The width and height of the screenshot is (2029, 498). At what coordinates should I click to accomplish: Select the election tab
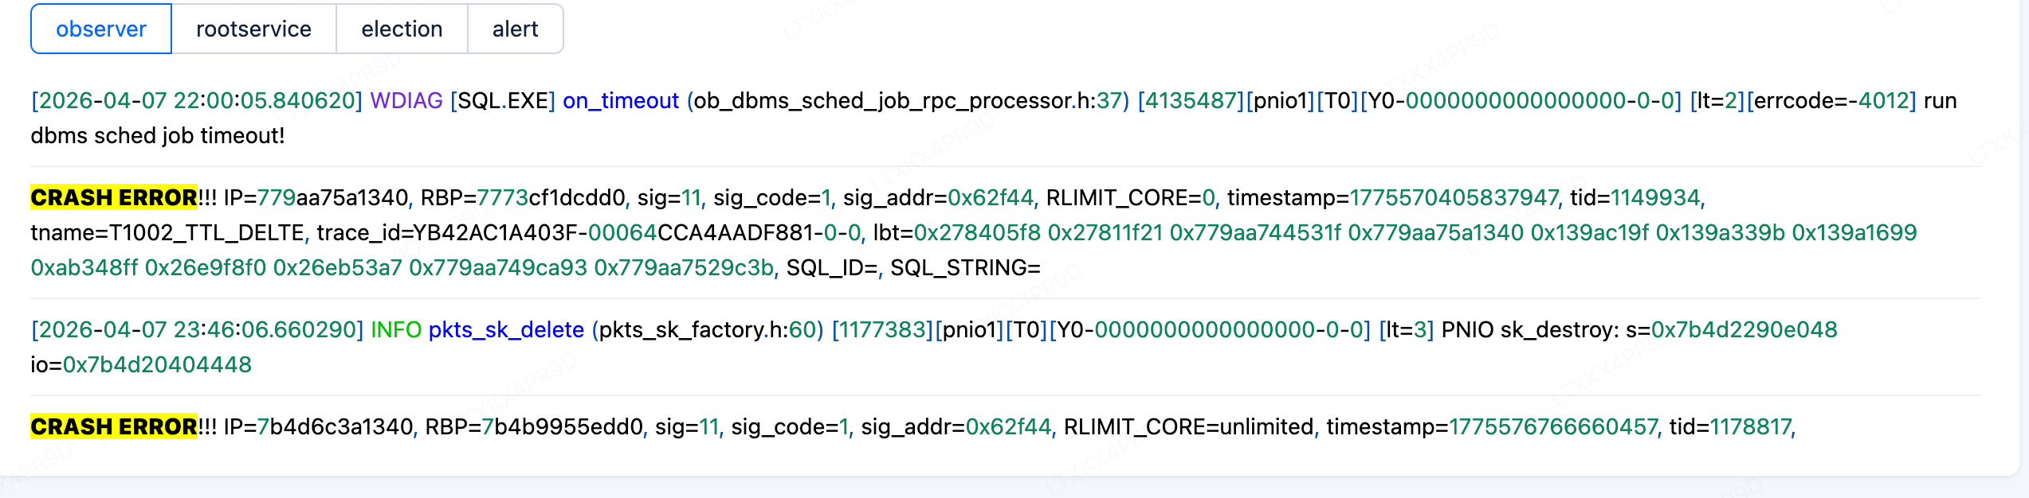point(402,29)
